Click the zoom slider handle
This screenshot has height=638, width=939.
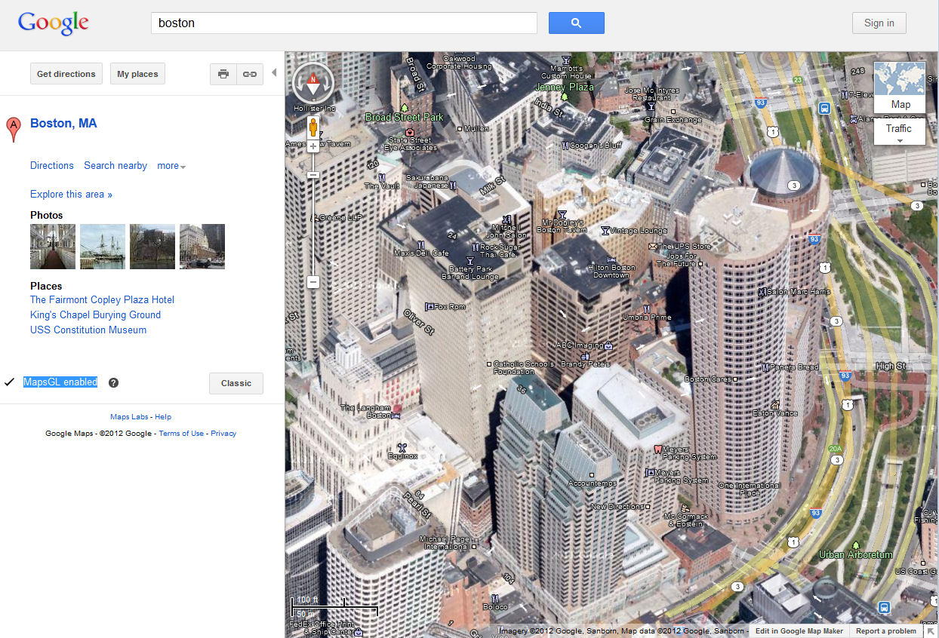(x=313, y=175)
